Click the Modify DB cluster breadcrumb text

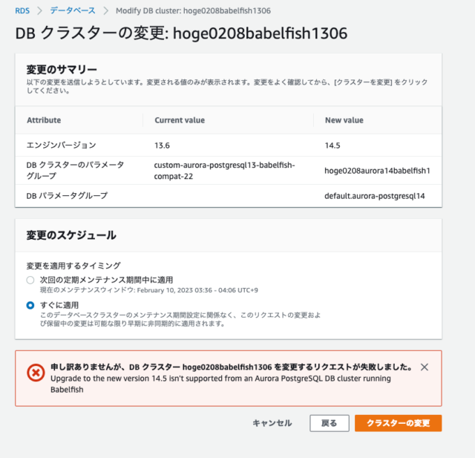(193, 11)
